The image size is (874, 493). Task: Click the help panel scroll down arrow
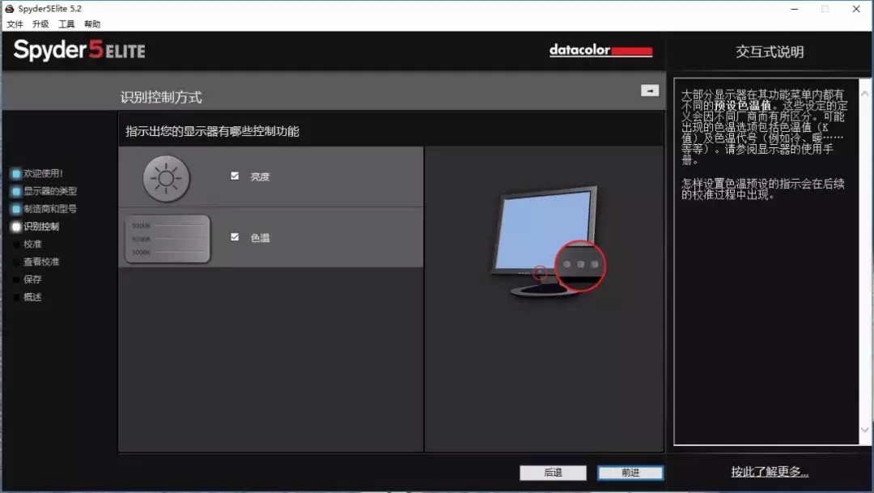tap(864, 429)
